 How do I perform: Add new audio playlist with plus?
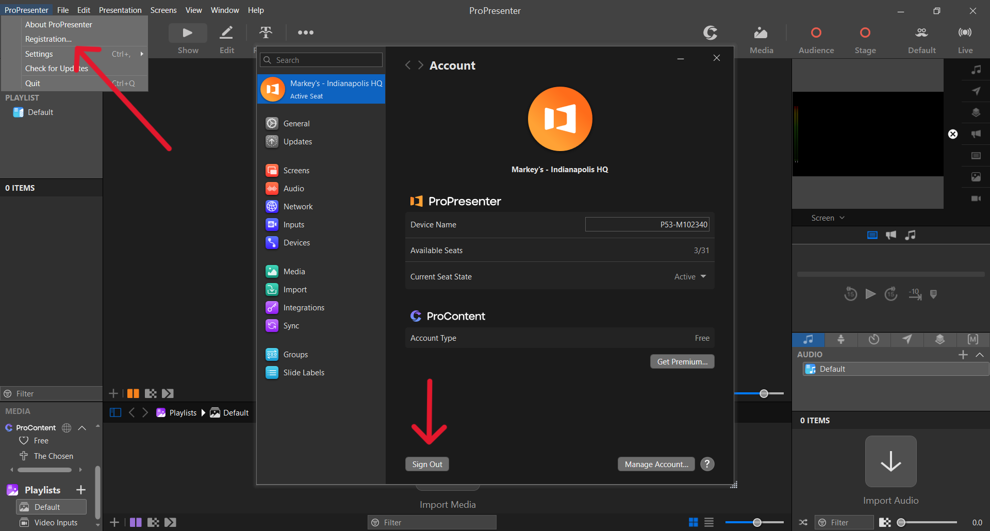point(963,355)
